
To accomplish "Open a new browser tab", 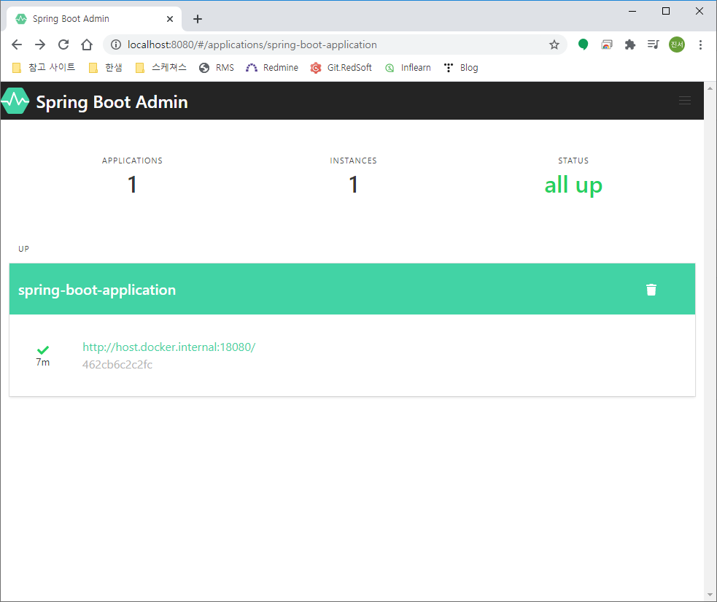I will coord(198,19).
